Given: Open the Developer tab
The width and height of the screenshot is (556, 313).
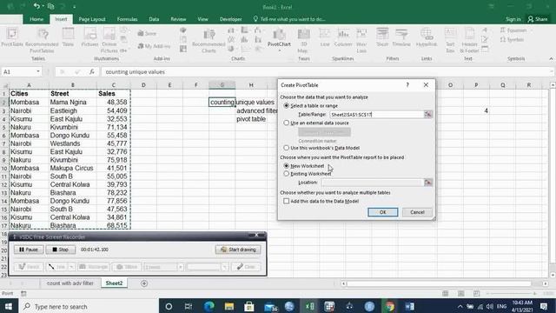Looking at the screenshot, I should click(x=231, y=19).
